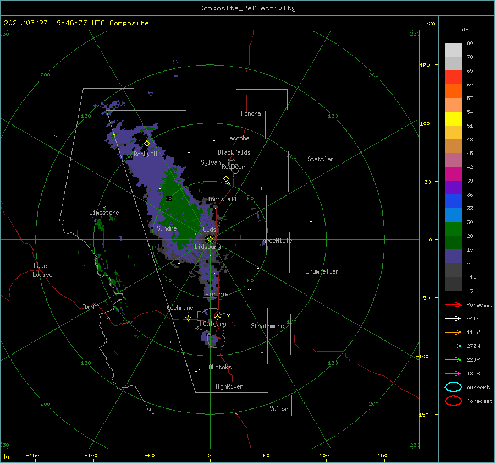Select the orange 57-60 dBZ color swatch
The image size is (495, 463).
453,91
